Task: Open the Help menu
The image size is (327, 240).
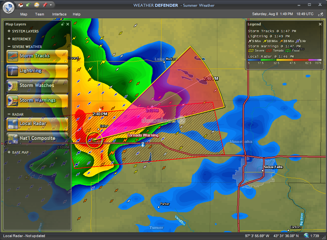Action: pyautogui.click(x=76, y=14)
